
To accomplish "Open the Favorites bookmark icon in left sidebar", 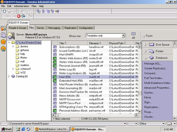I will coord(3,28).
